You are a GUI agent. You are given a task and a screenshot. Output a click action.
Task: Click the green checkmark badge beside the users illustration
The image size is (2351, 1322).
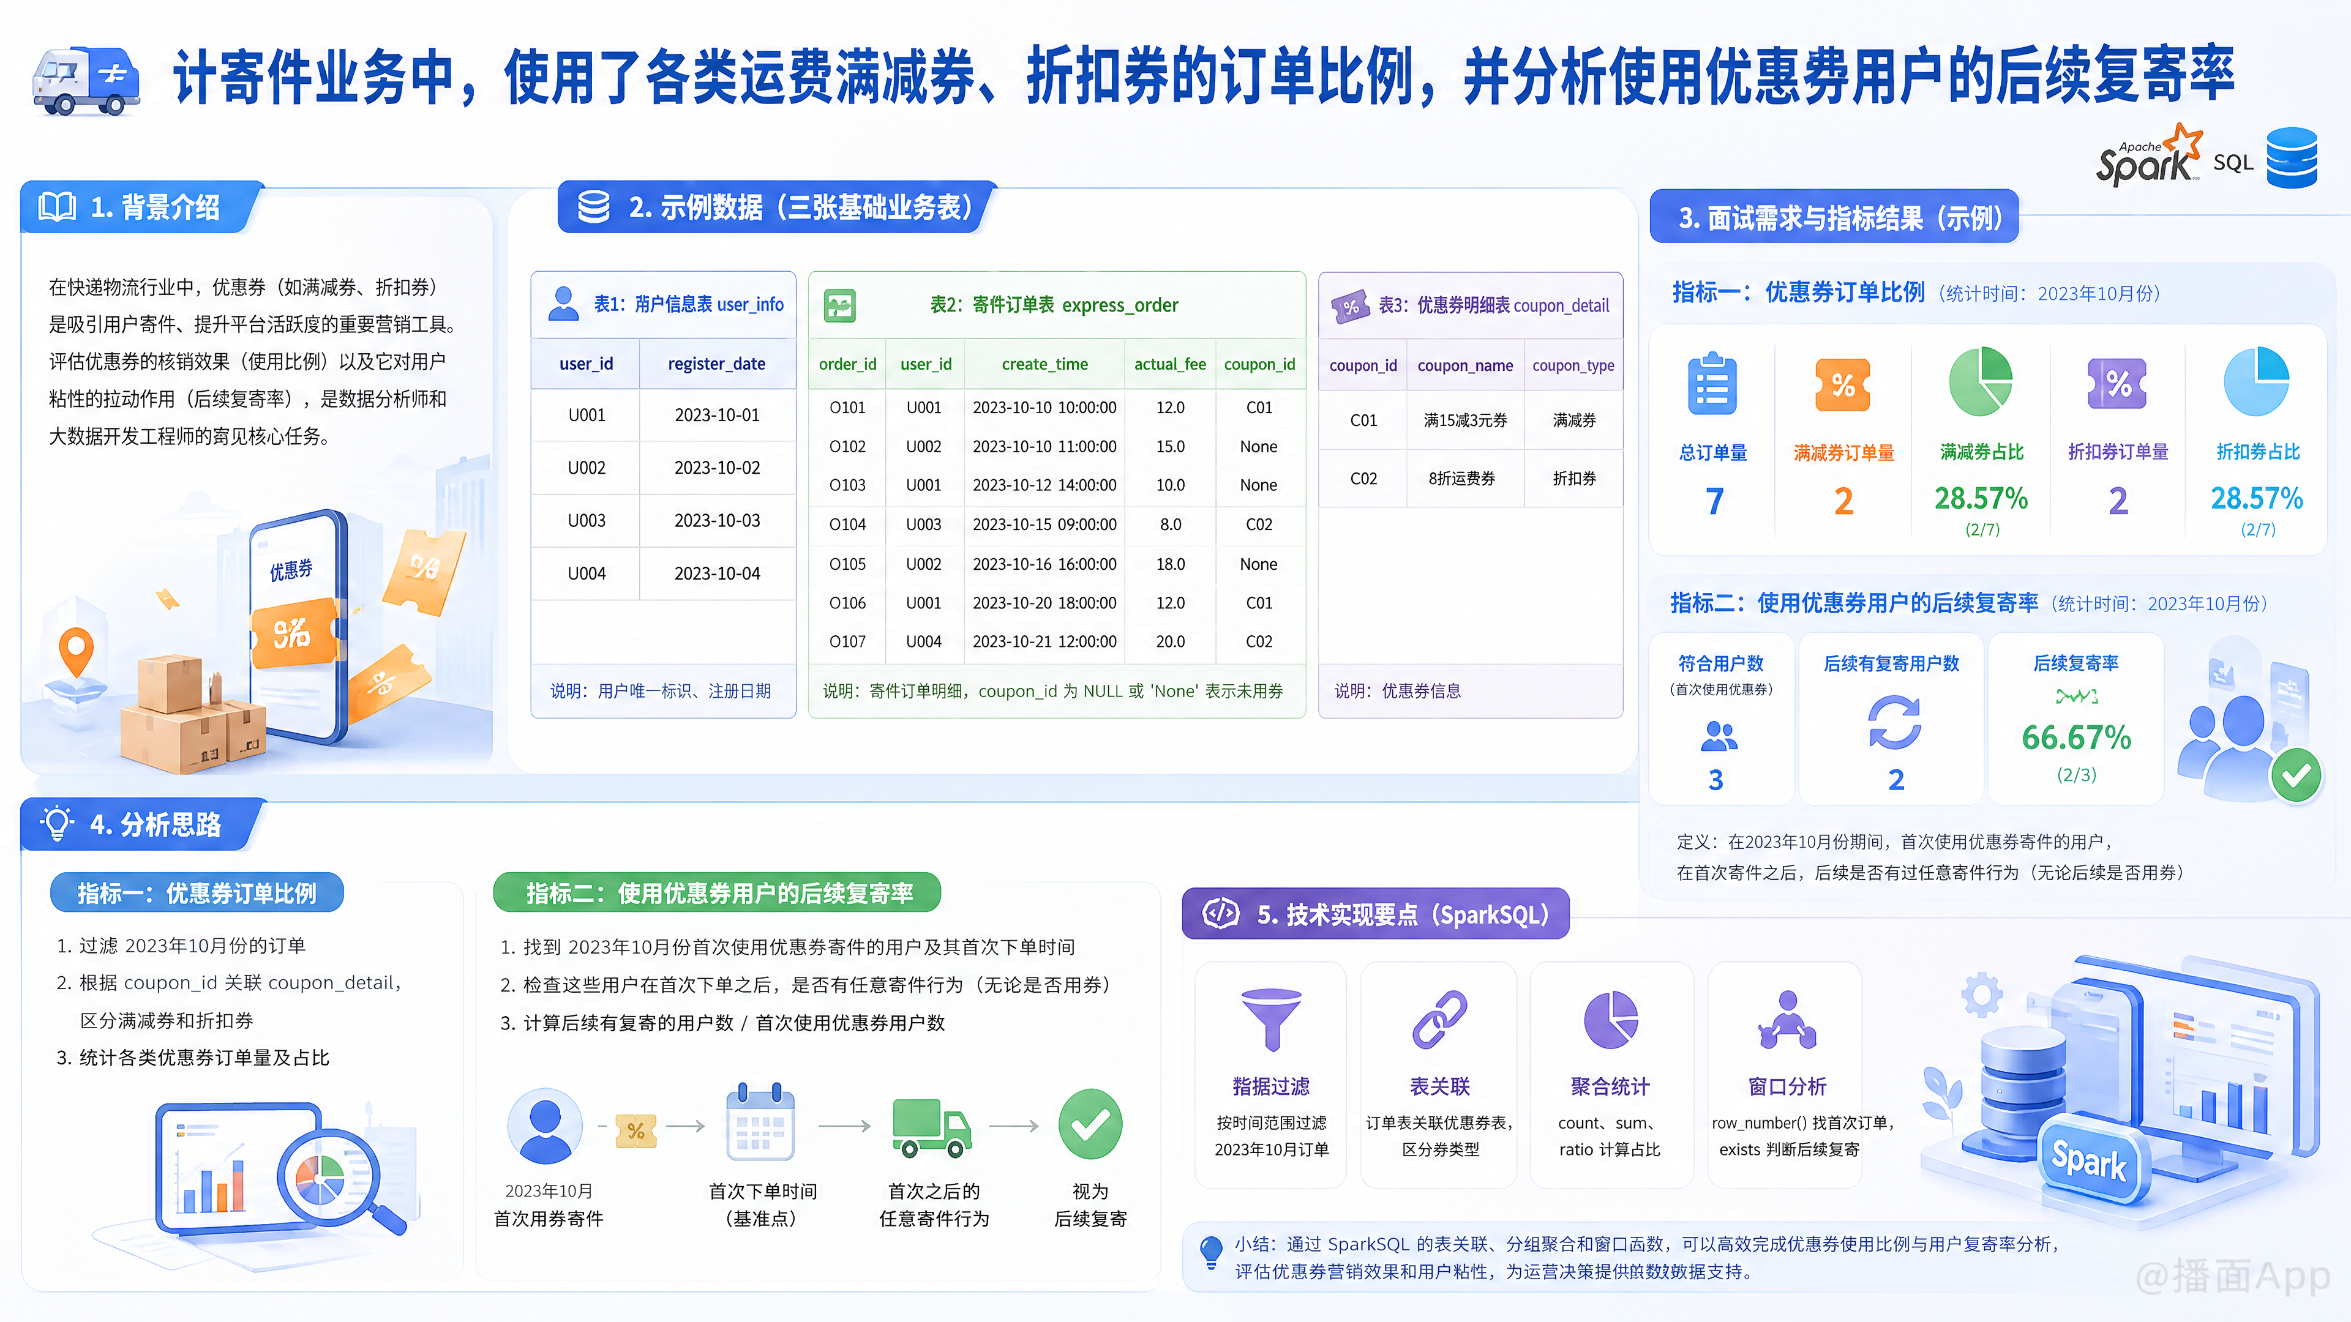[2297, 775]
